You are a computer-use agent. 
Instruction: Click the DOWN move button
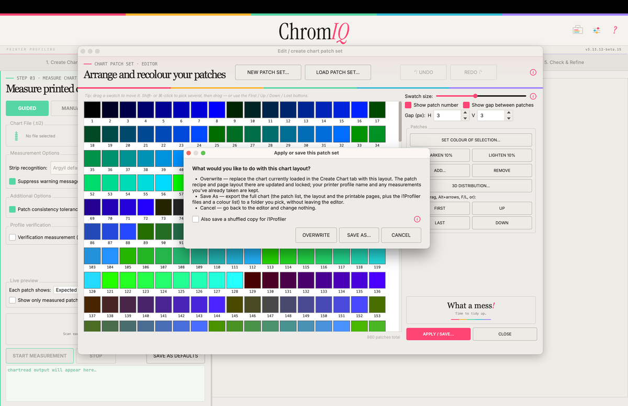pos(502,223)
